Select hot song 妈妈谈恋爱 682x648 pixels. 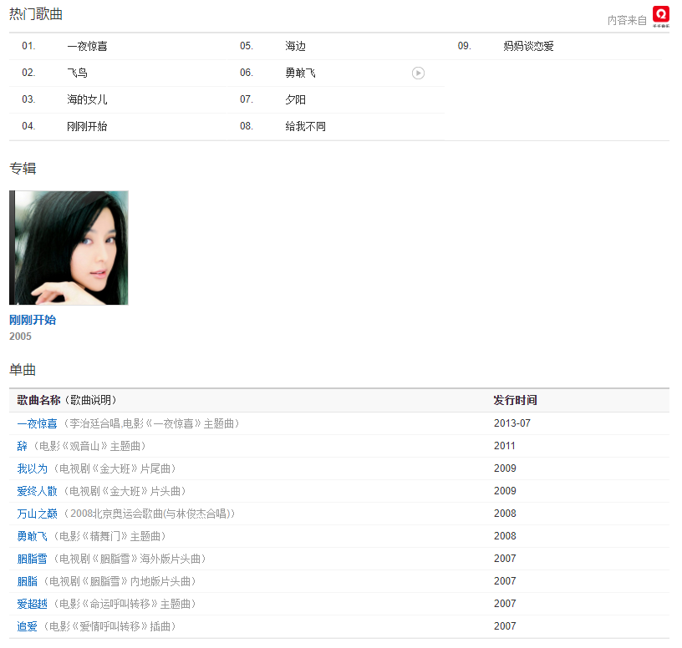[x=528, y=47]
